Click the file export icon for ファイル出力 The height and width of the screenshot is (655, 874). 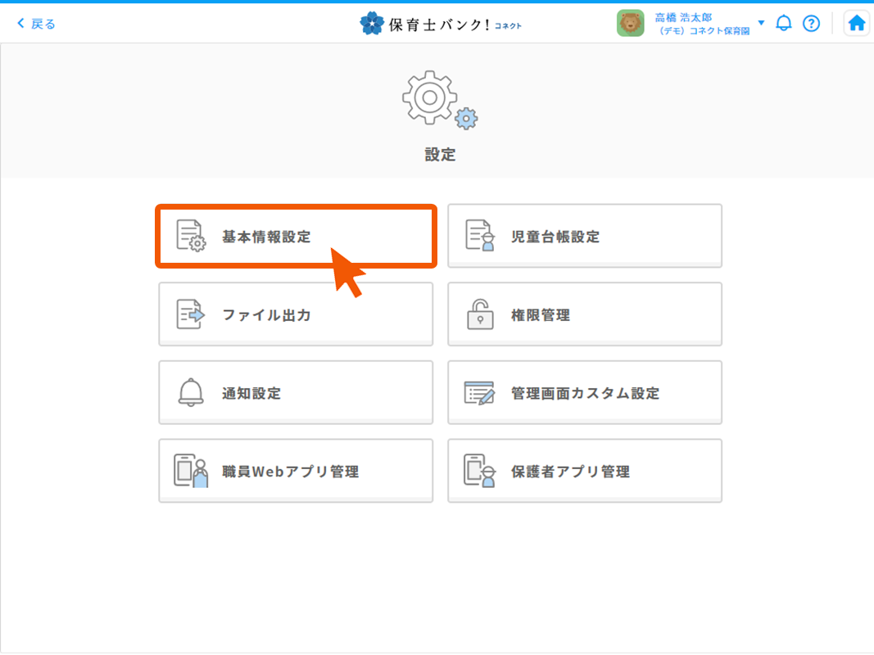[x=190, y=315]
